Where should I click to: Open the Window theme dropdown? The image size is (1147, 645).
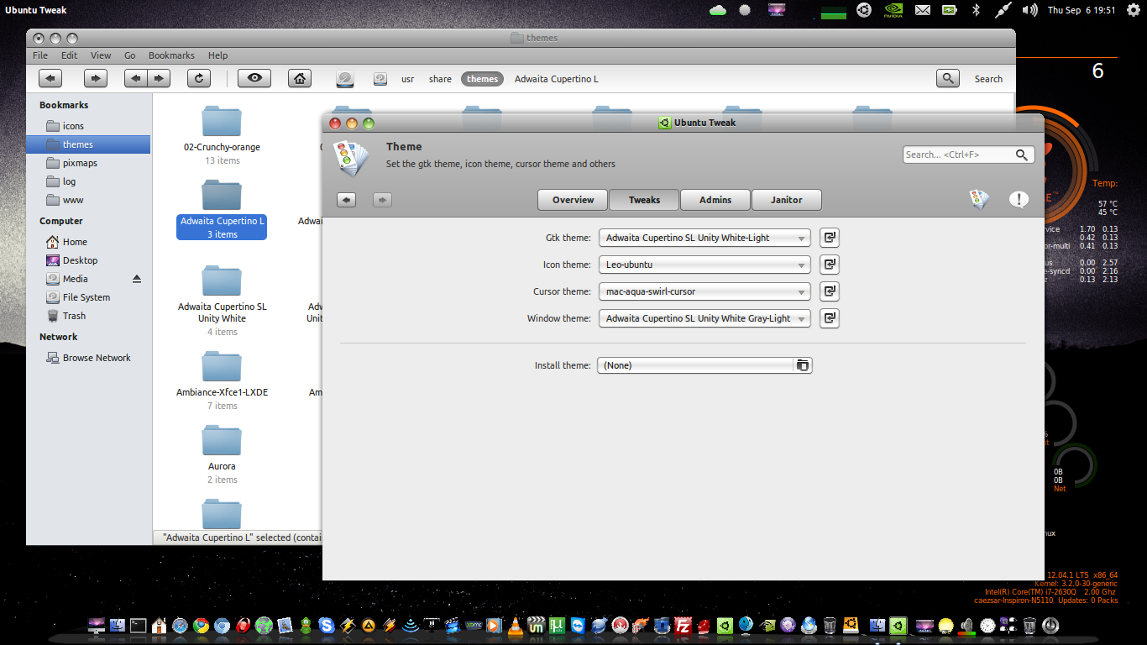tap(705, 318)
